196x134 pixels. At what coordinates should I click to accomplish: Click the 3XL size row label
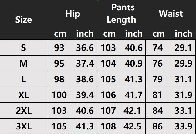click(24, 126)
